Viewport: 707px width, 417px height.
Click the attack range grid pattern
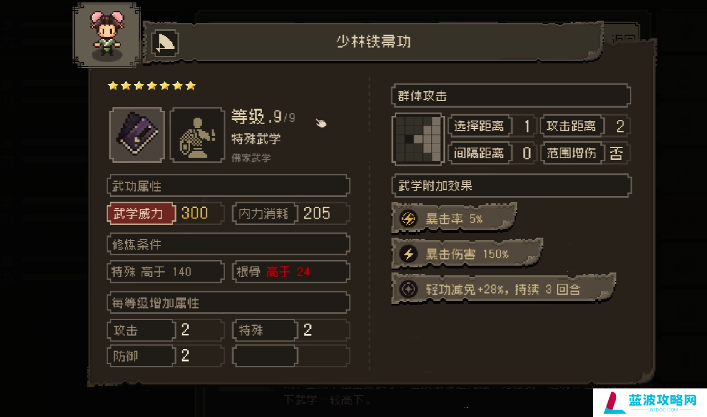click(418, 139)
